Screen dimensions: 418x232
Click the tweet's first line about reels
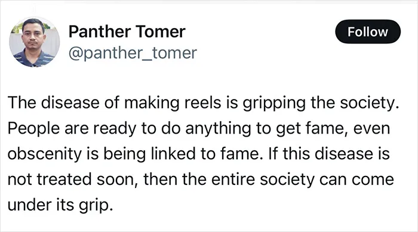(204, 103)
